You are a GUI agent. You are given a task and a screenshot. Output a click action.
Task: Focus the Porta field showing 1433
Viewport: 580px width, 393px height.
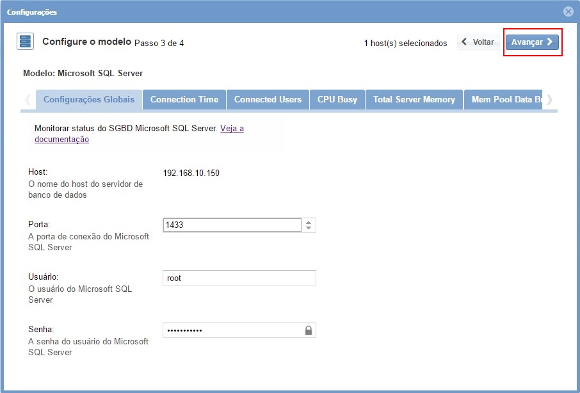click(232, 225)
